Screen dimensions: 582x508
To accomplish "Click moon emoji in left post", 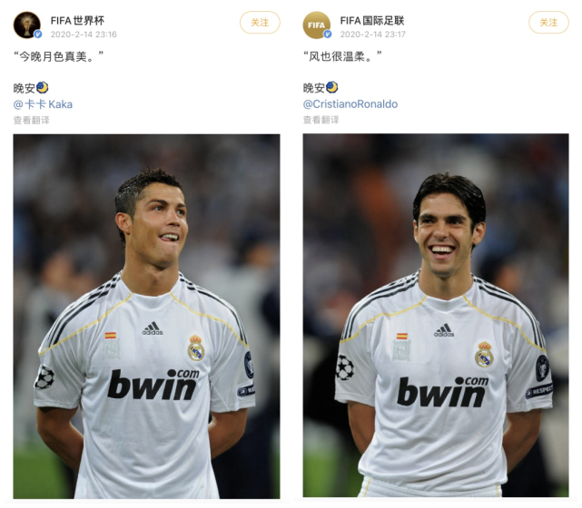I will pyautogui.click(x=43, y=88).
